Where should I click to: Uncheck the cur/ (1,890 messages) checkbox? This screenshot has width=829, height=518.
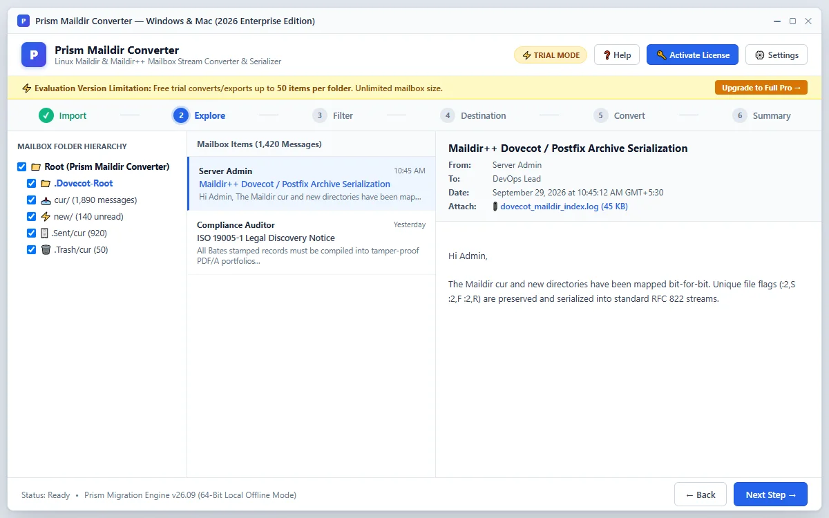tap(31, 200)
